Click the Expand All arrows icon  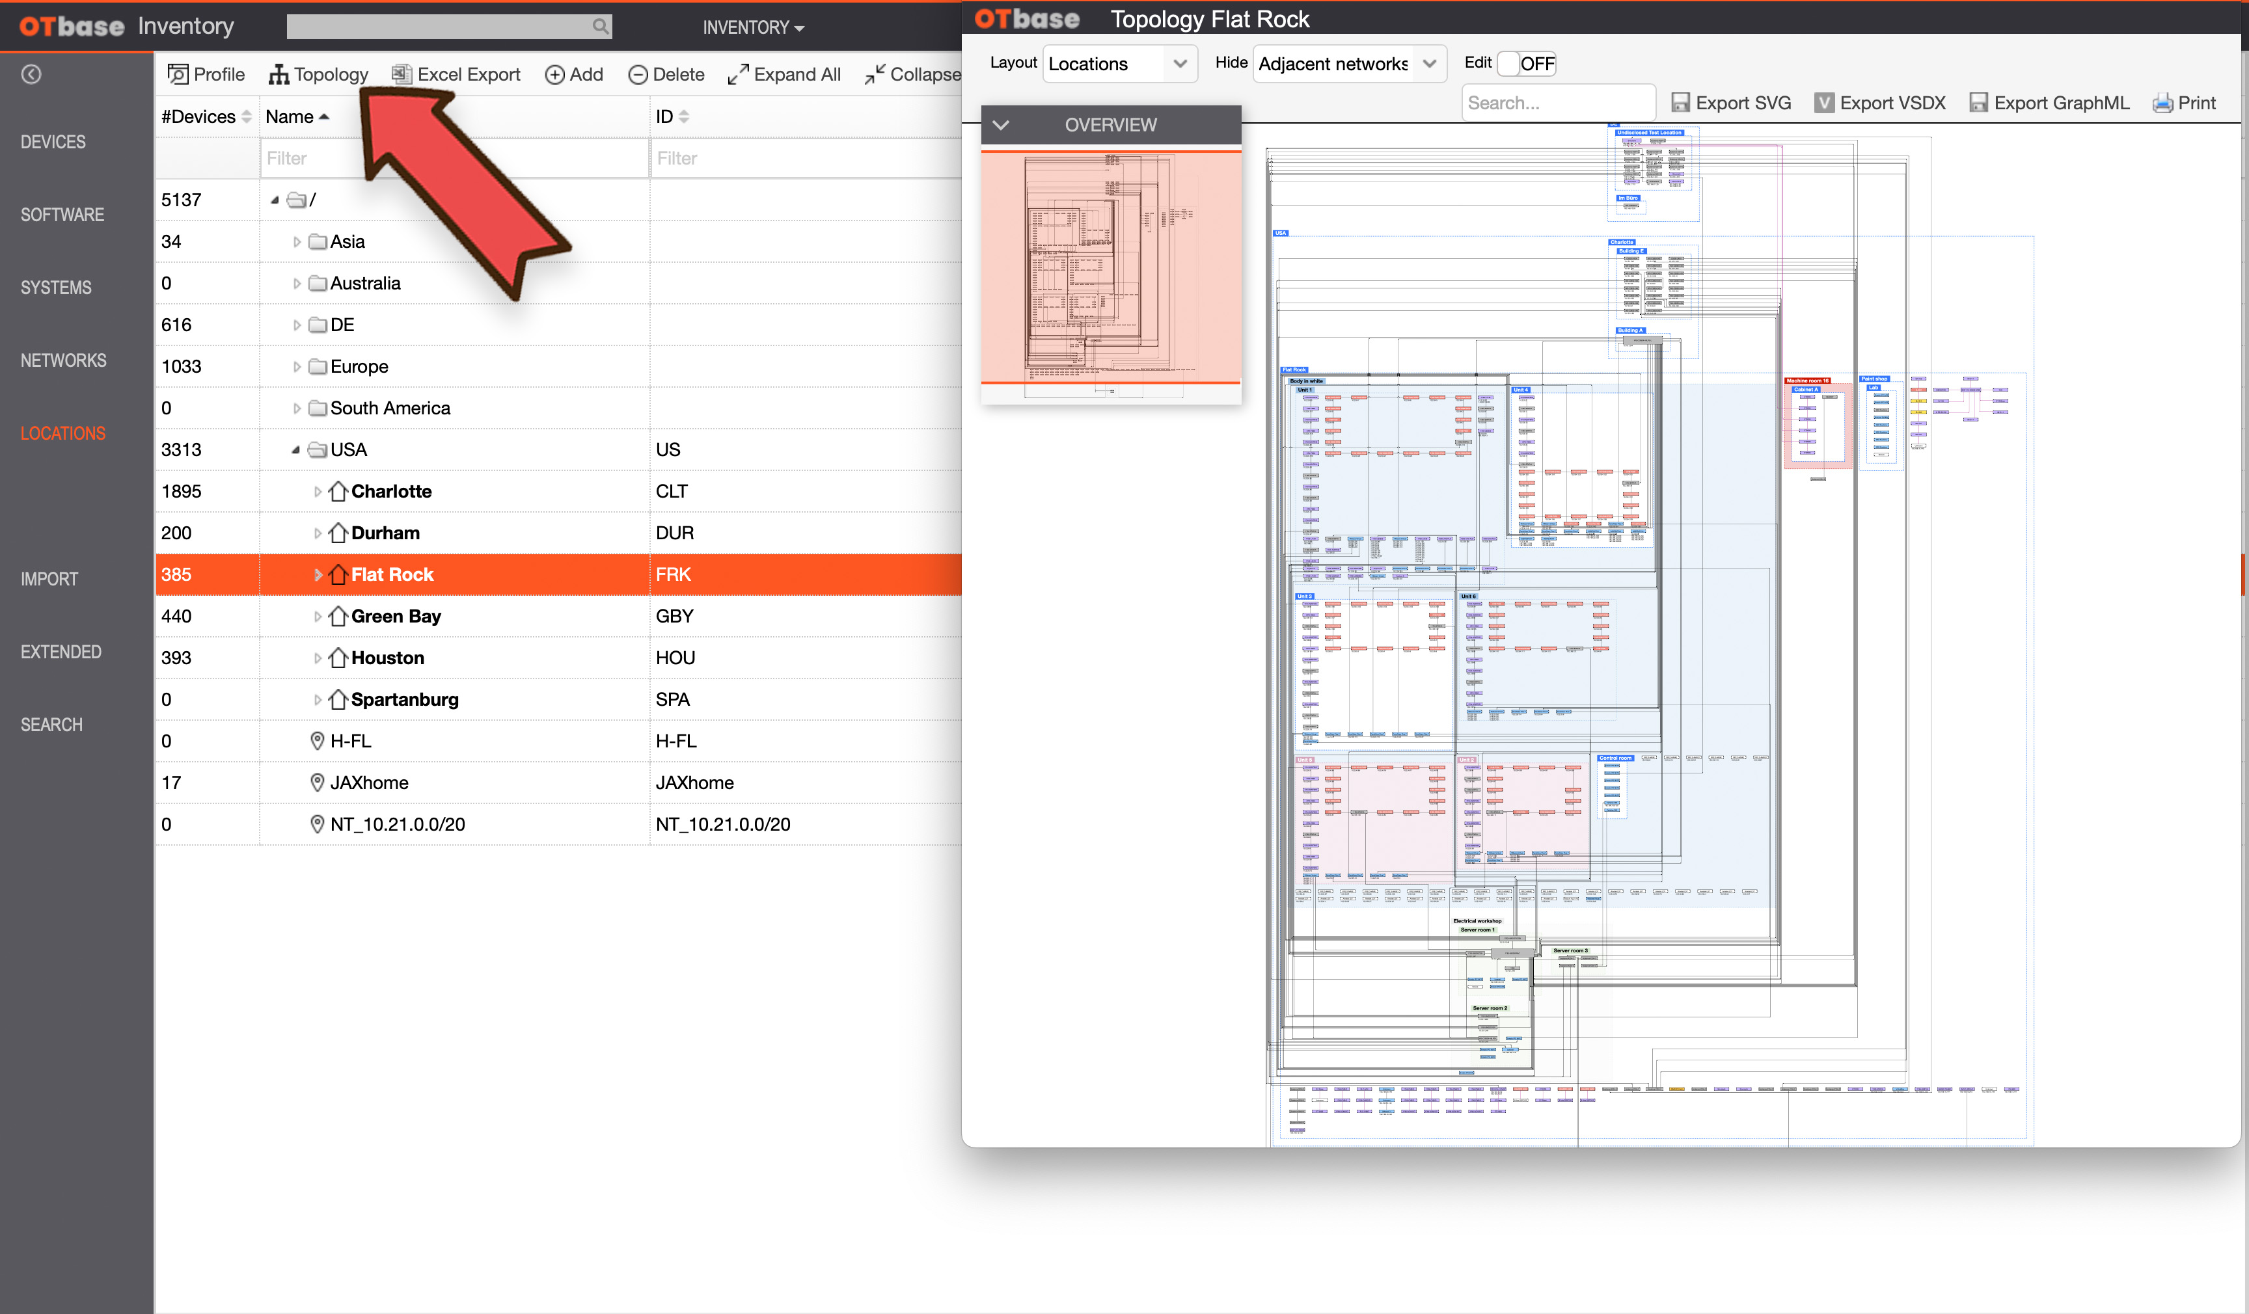[x=738, y=74]
